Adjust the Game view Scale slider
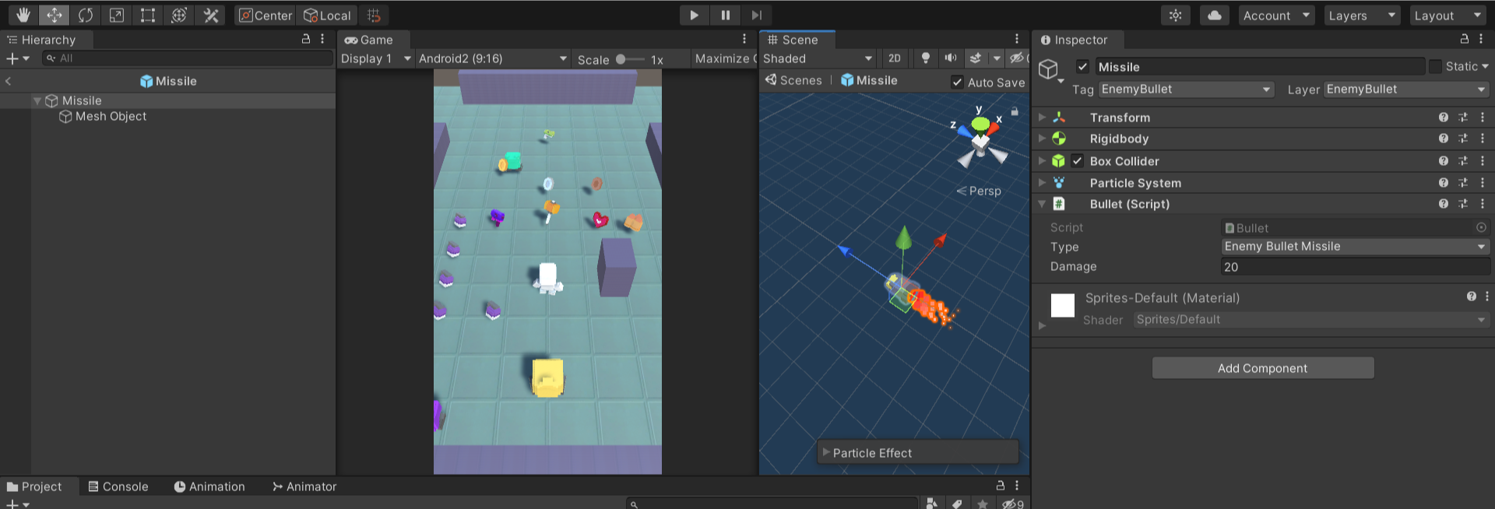Image resolution: width=1495 pixels, height=509 pixels. (x=629, y=59)
